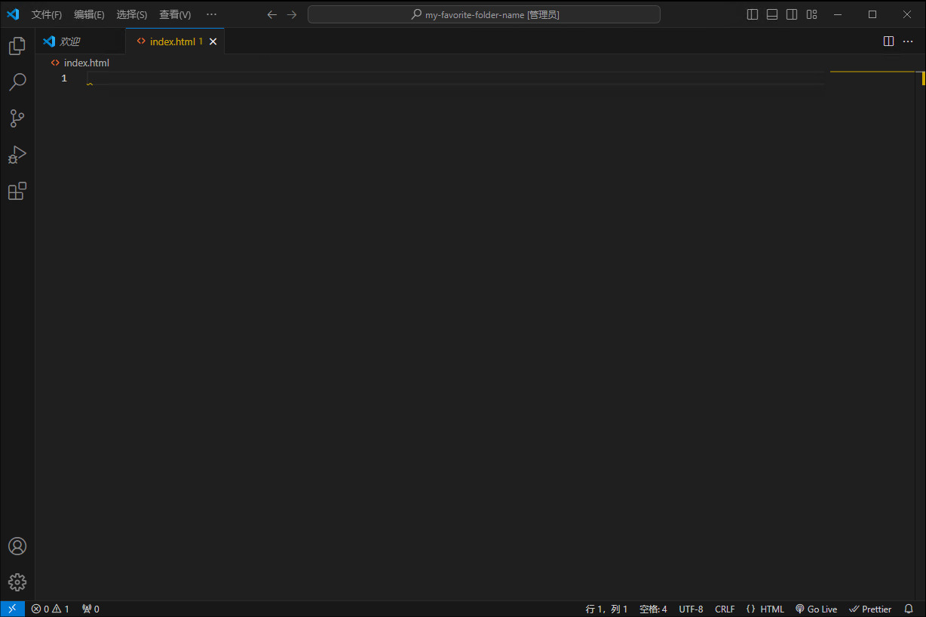Expand the hidden menus with the ellipsis
The height and width of the screenshot is (617, 926).
click(x=211, y=14)
